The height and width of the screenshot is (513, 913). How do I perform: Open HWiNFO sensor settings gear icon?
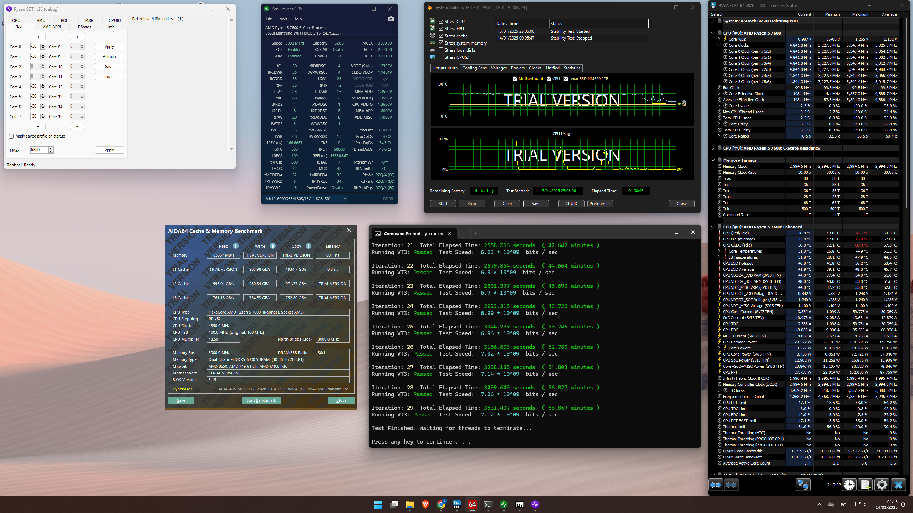pos(882,485)
